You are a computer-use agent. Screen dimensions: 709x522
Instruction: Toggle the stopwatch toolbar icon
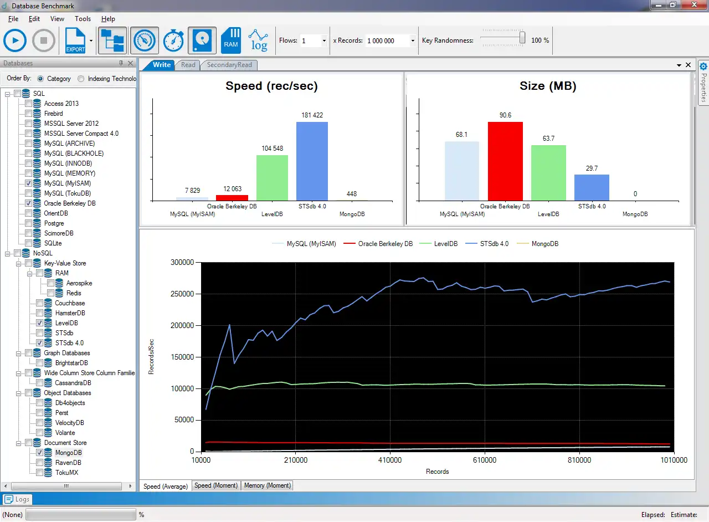coord(173,40)
